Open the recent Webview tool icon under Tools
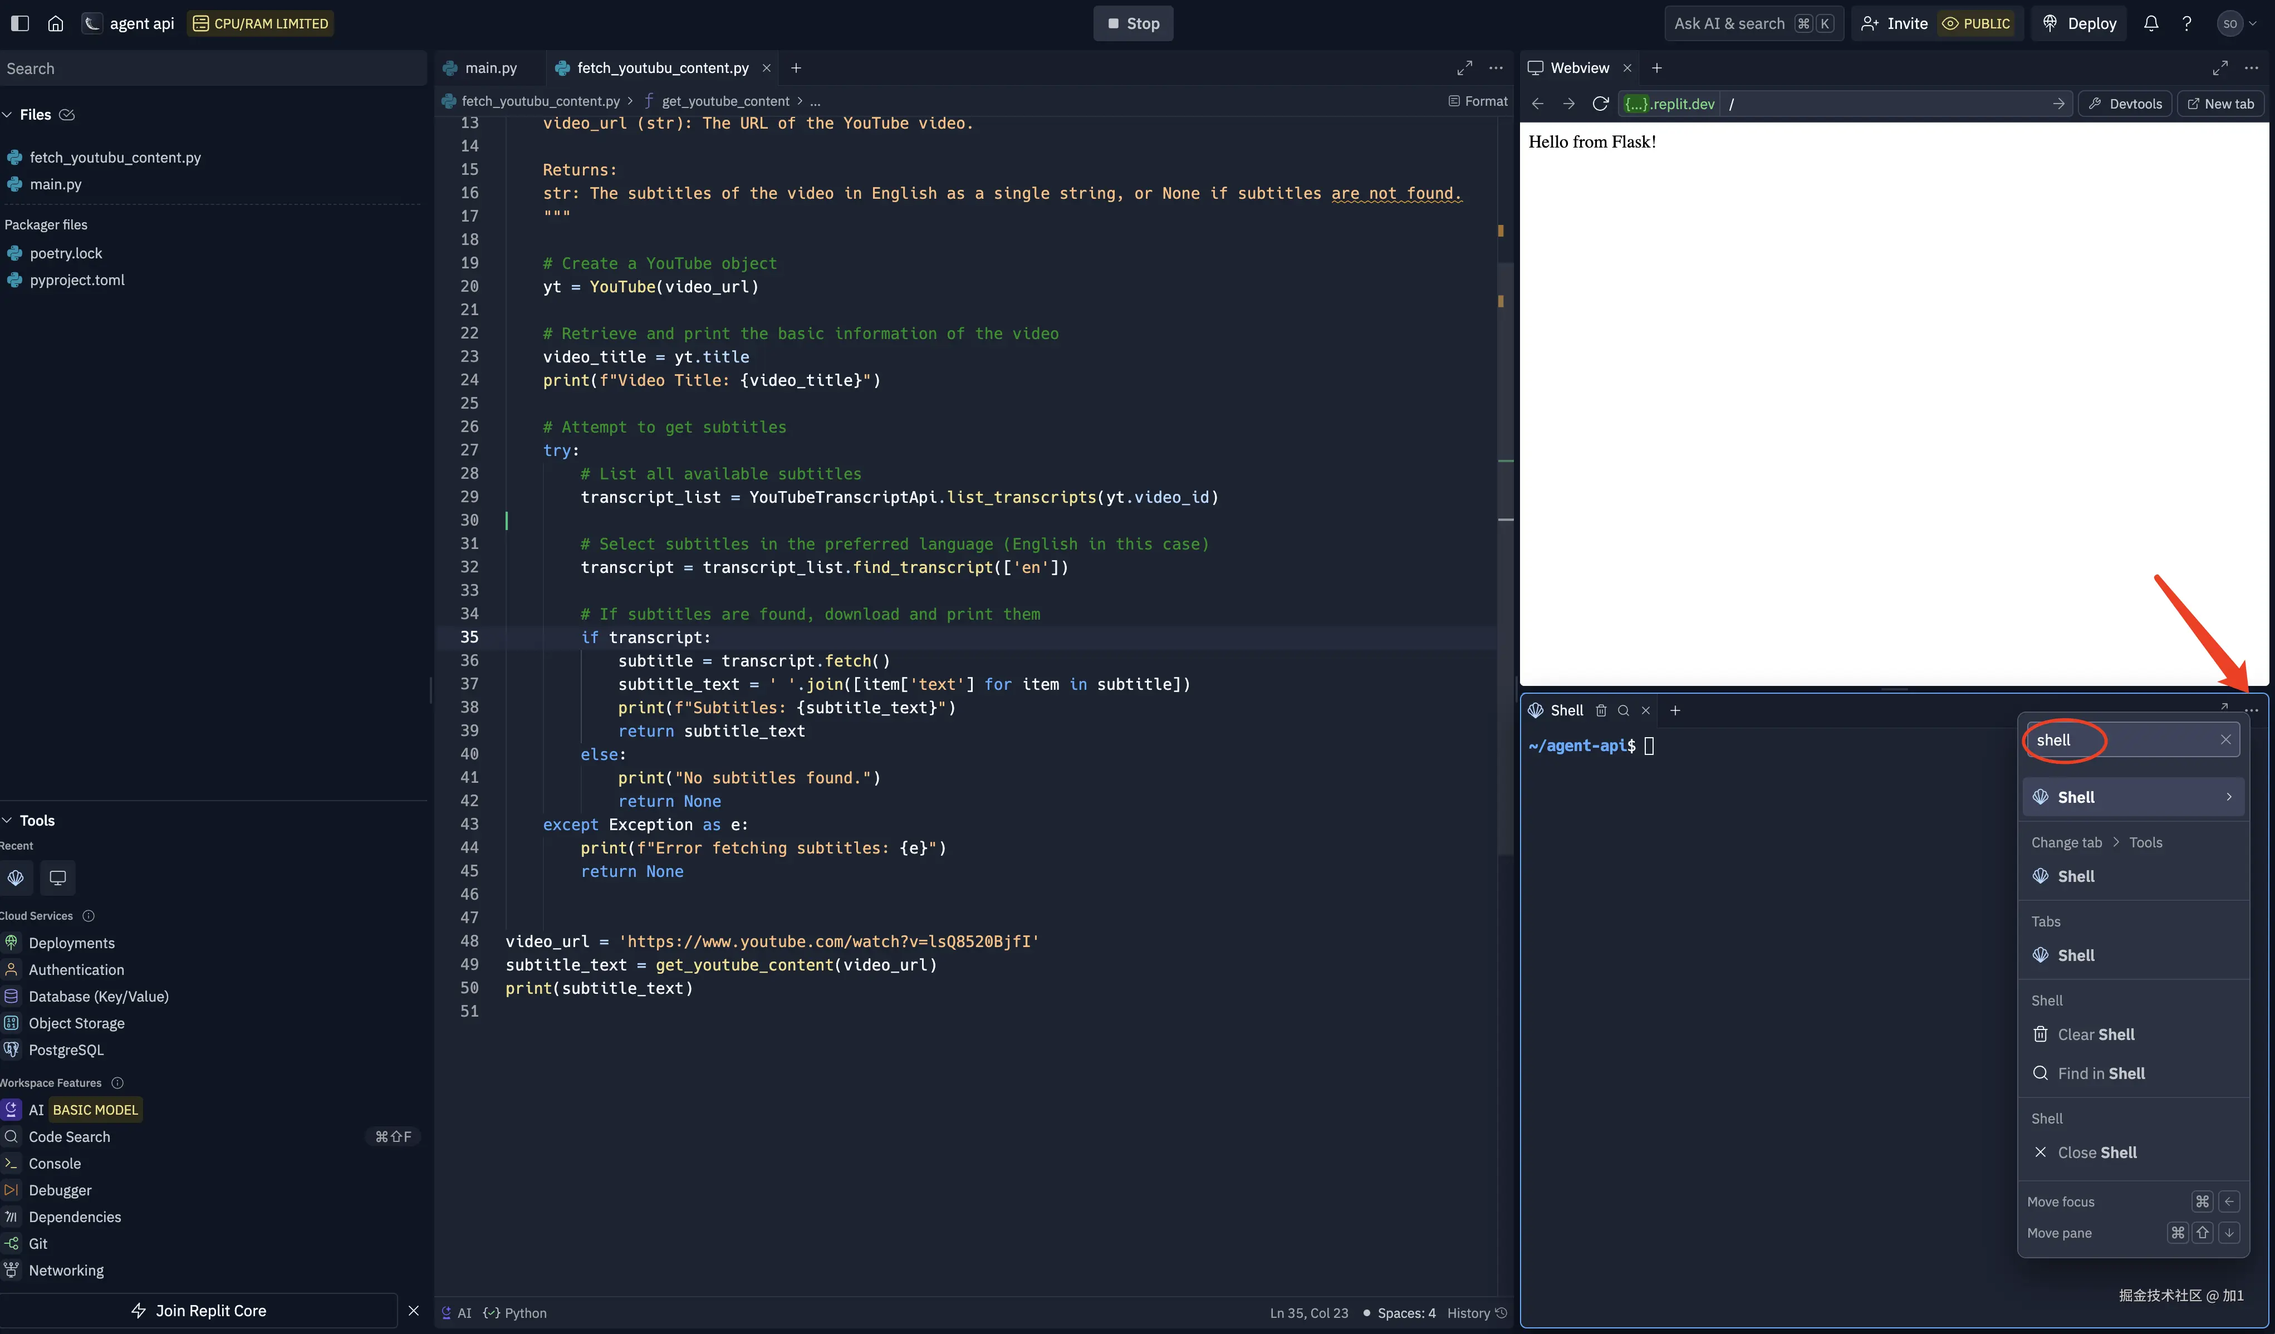 coord(58,877)
